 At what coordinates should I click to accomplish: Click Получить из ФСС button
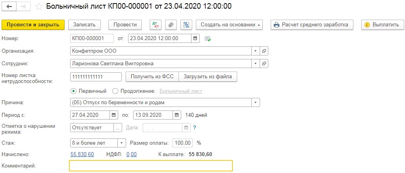click(152, 77)
